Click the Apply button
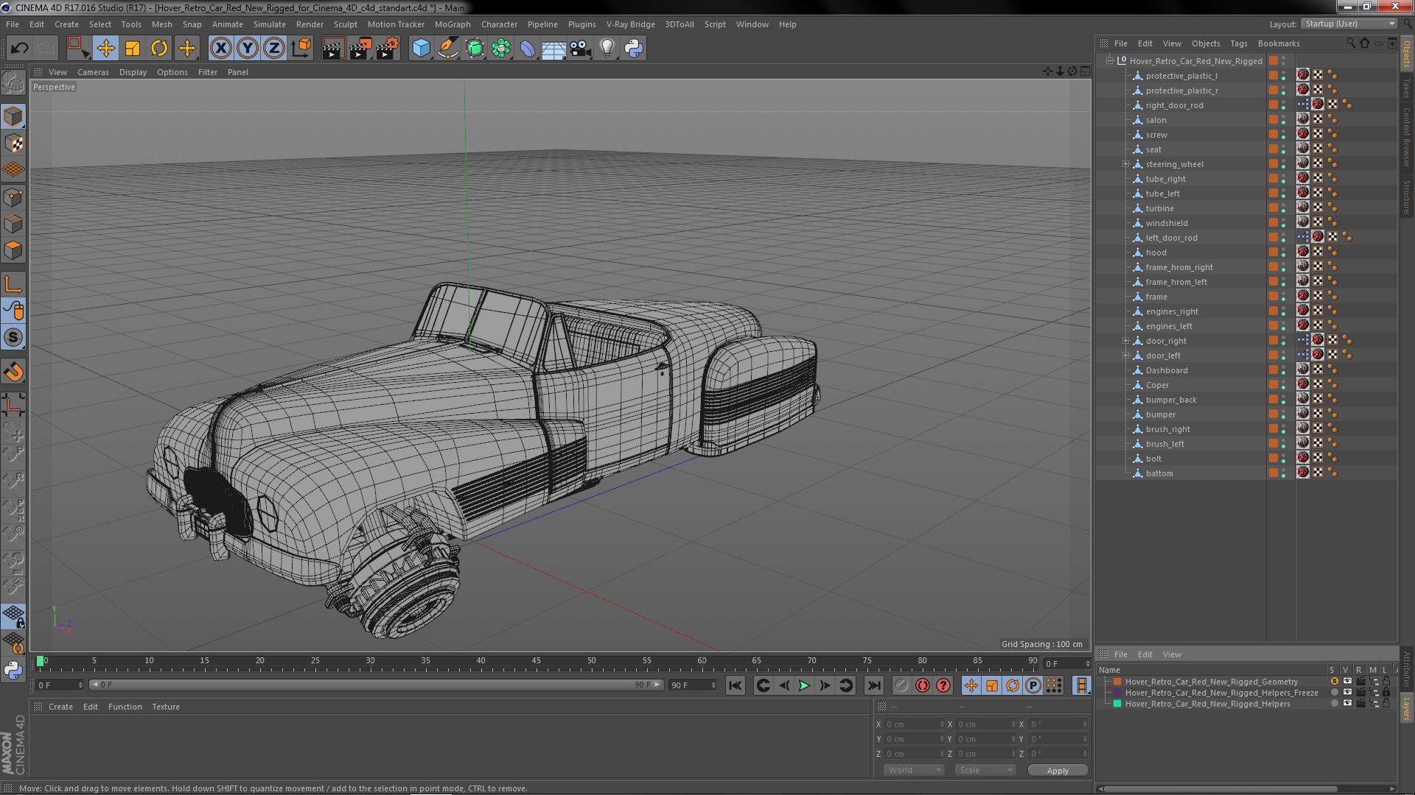This screenshot has height=795, width=1415. (1057, 771)
